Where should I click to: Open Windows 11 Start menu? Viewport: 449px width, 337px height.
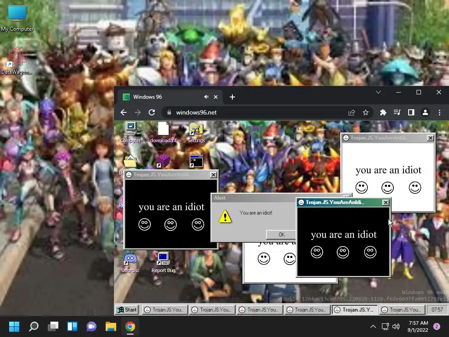click(x=14, y=326)
